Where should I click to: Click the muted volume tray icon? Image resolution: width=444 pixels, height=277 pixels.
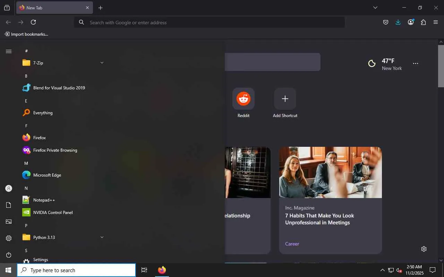(399, 270)
